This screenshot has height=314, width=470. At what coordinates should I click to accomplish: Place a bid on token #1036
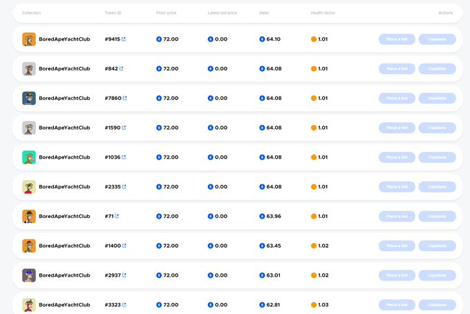click(397, 157)
